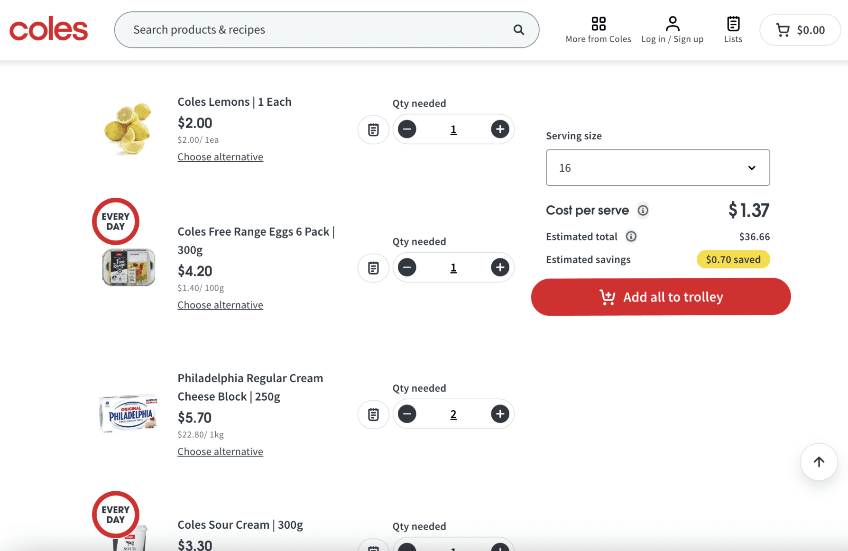Increase quantity of Philadelphia Cream Cheese
The width and height of the screenshot is (848, 551).
click(x=500, y=414)
